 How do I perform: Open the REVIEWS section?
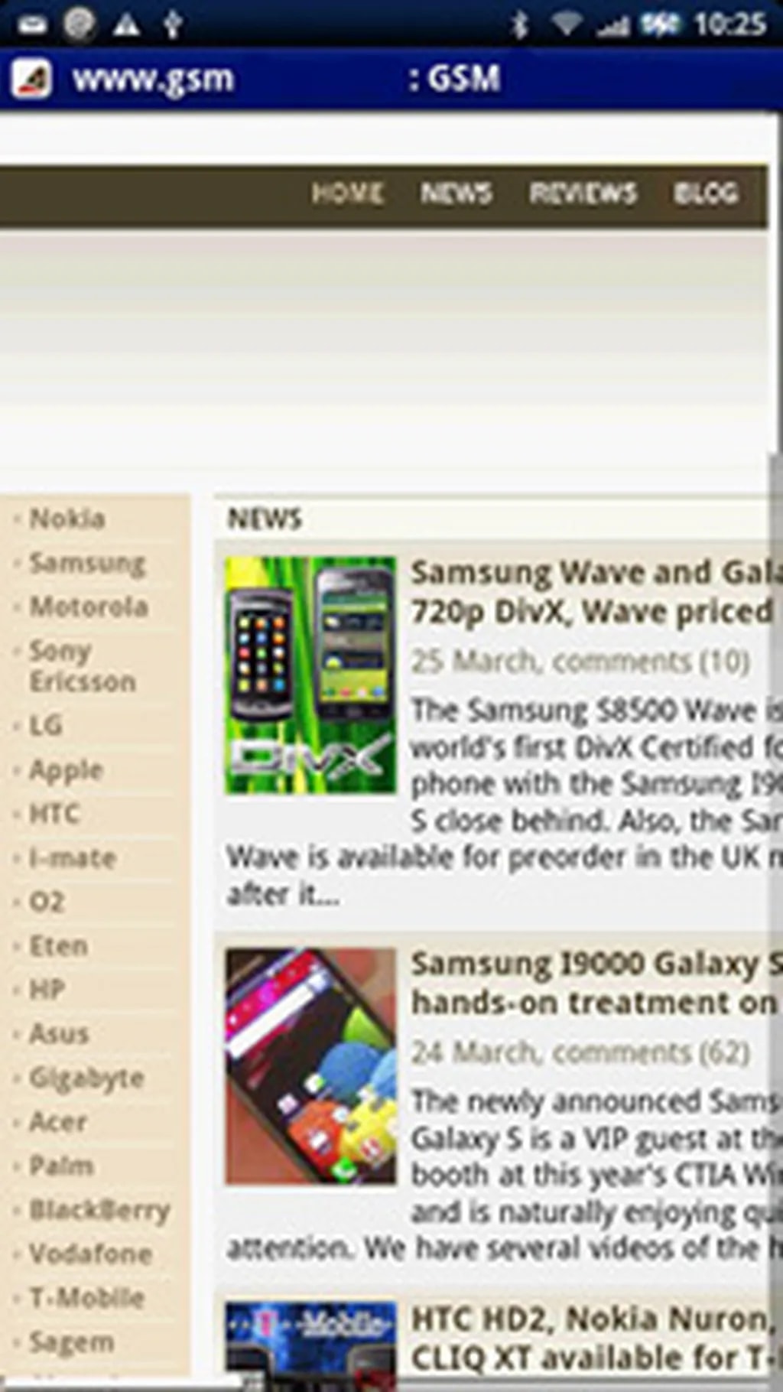point(583,194)
